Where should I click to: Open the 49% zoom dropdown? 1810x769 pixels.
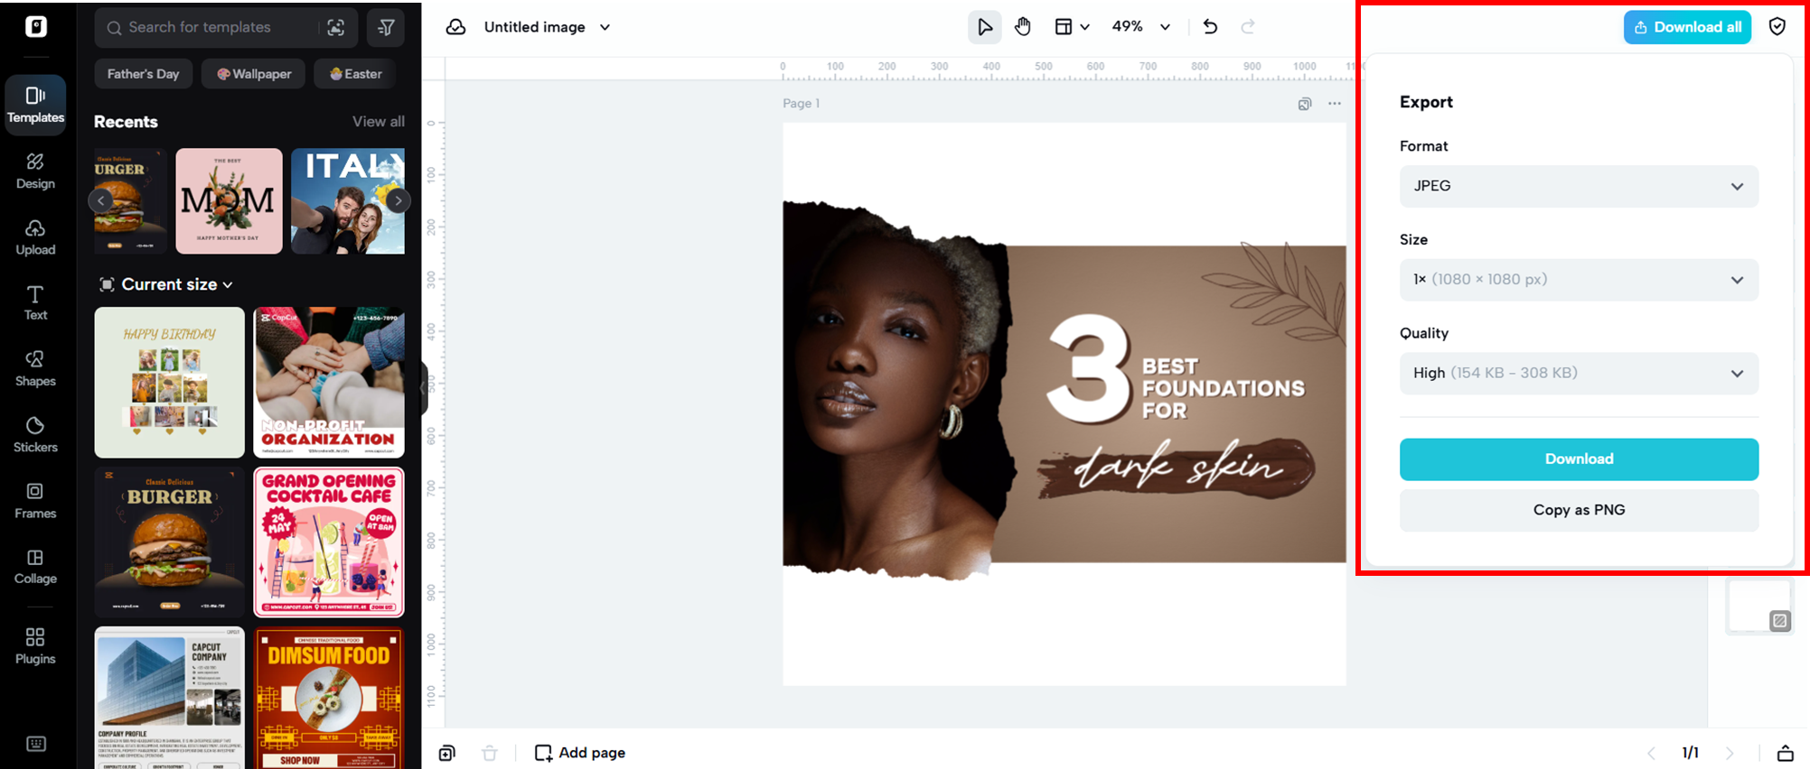[x=1140, y=27]
